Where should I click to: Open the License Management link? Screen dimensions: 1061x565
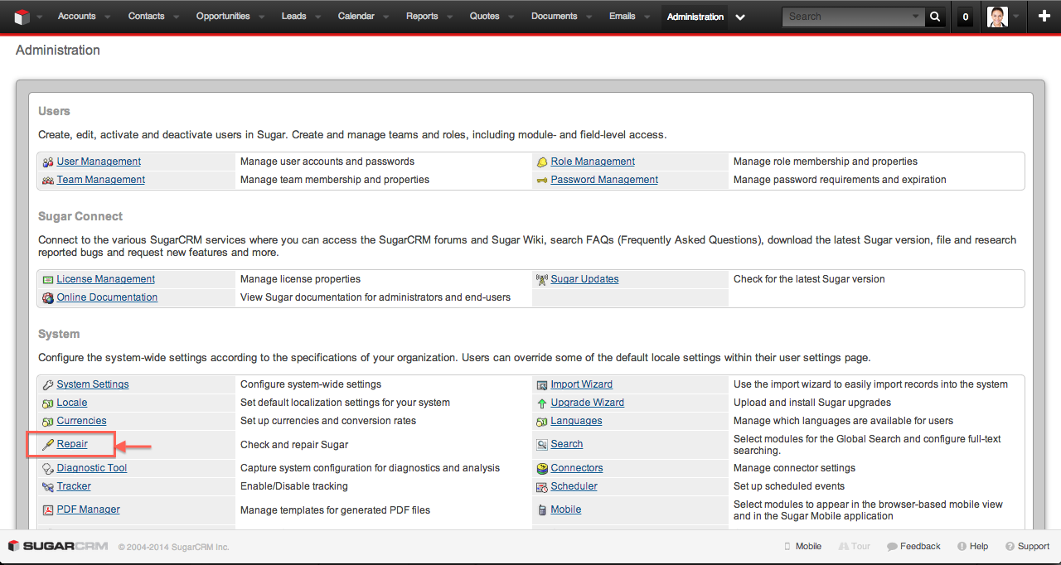106,279
